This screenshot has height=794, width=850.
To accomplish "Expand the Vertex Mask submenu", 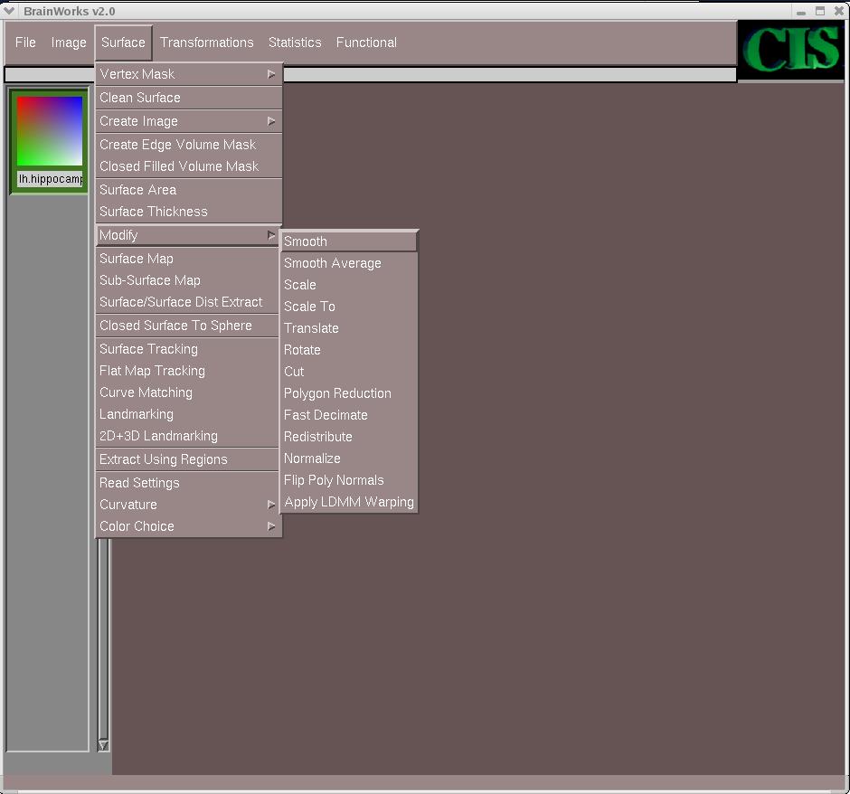I will coord(189,74).
